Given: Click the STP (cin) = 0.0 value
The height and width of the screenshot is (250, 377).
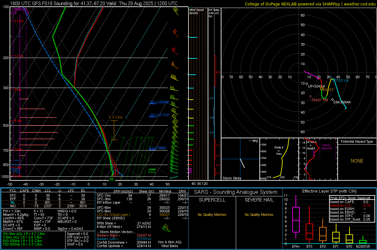Looking at the screenshot, I should (77, 237).
